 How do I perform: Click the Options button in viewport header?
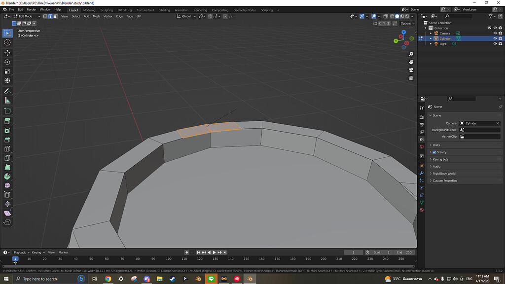click(406, 23)
